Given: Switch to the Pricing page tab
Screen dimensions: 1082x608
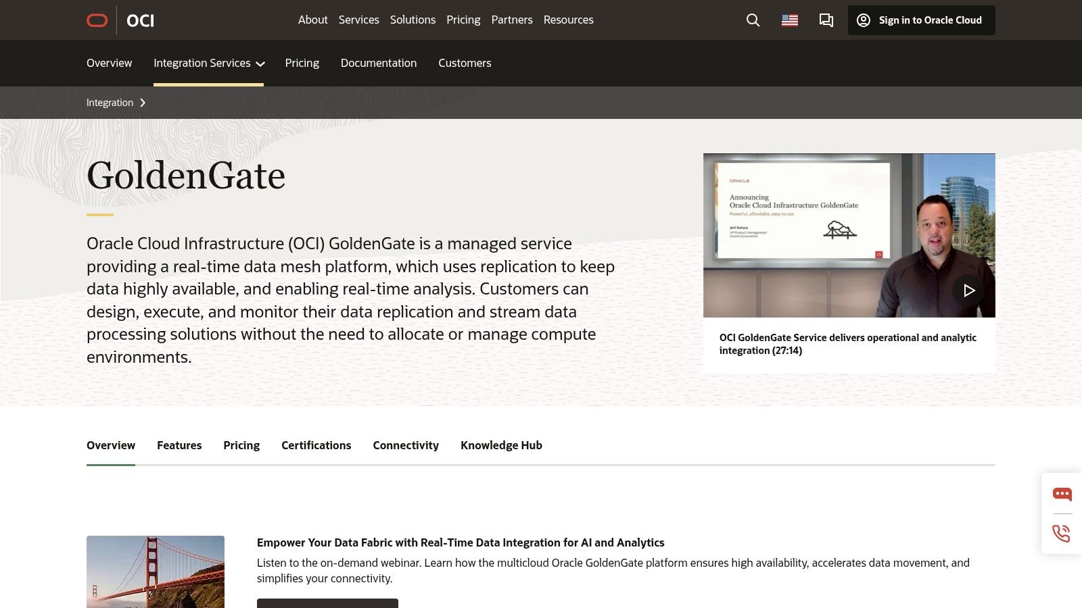Looking at the screenshot, I should [x=241, y=445].
